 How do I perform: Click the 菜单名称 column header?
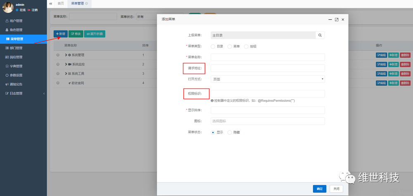71,45
